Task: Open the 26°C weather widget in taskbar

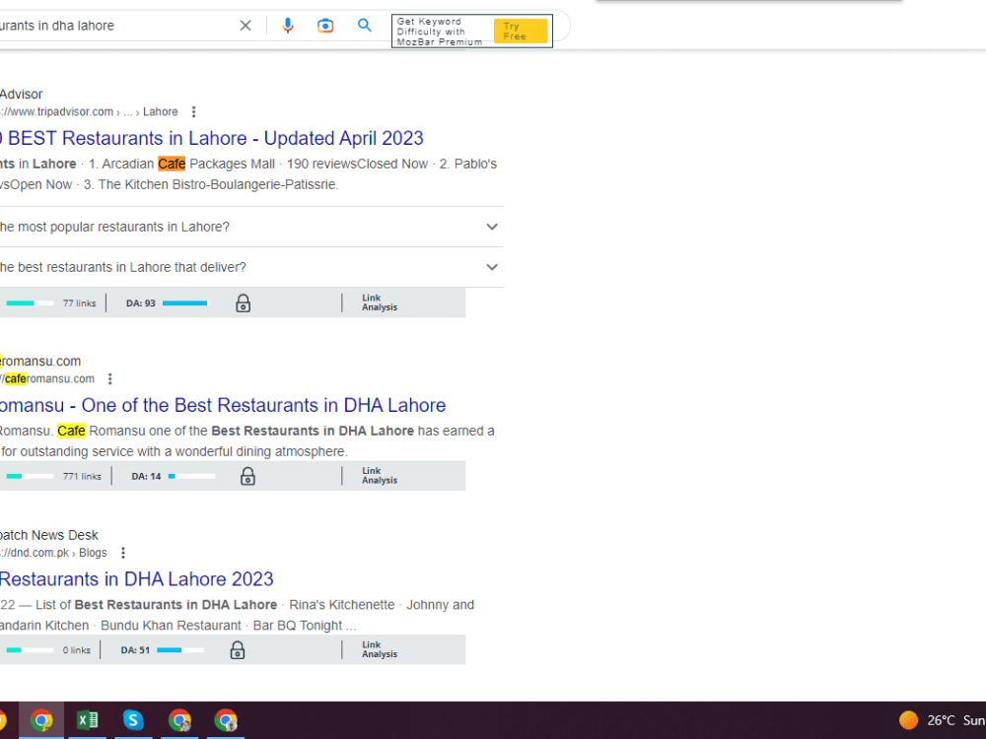Action: click(x=942, y=720)
